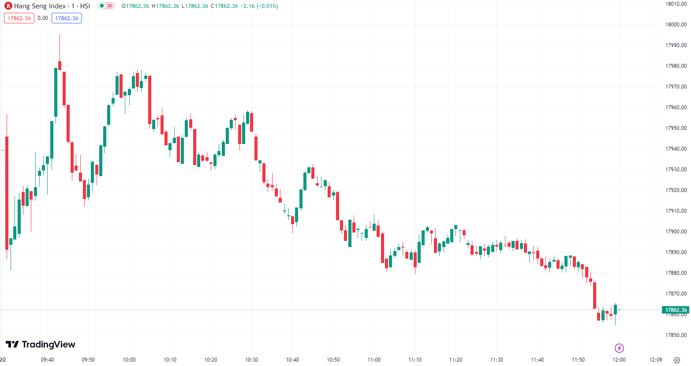Click the green market open status dot
The image size is (691, 366).
click(102, 6)
